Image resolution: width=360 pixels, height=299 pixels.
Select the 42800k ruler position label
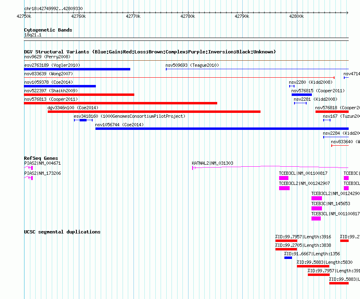296,16
